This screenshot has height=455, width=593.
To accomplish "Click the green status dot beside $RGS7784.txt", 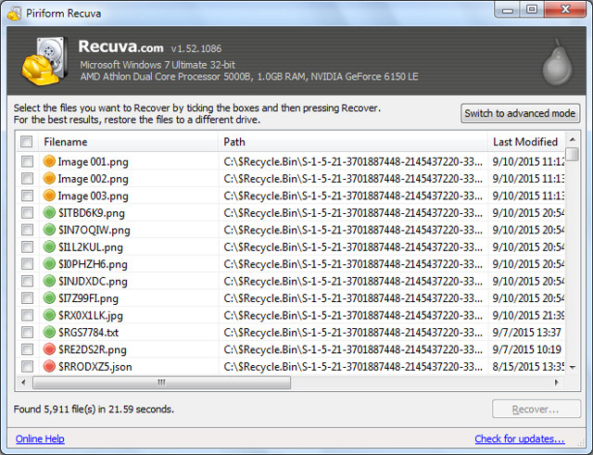I will point(49,332).
